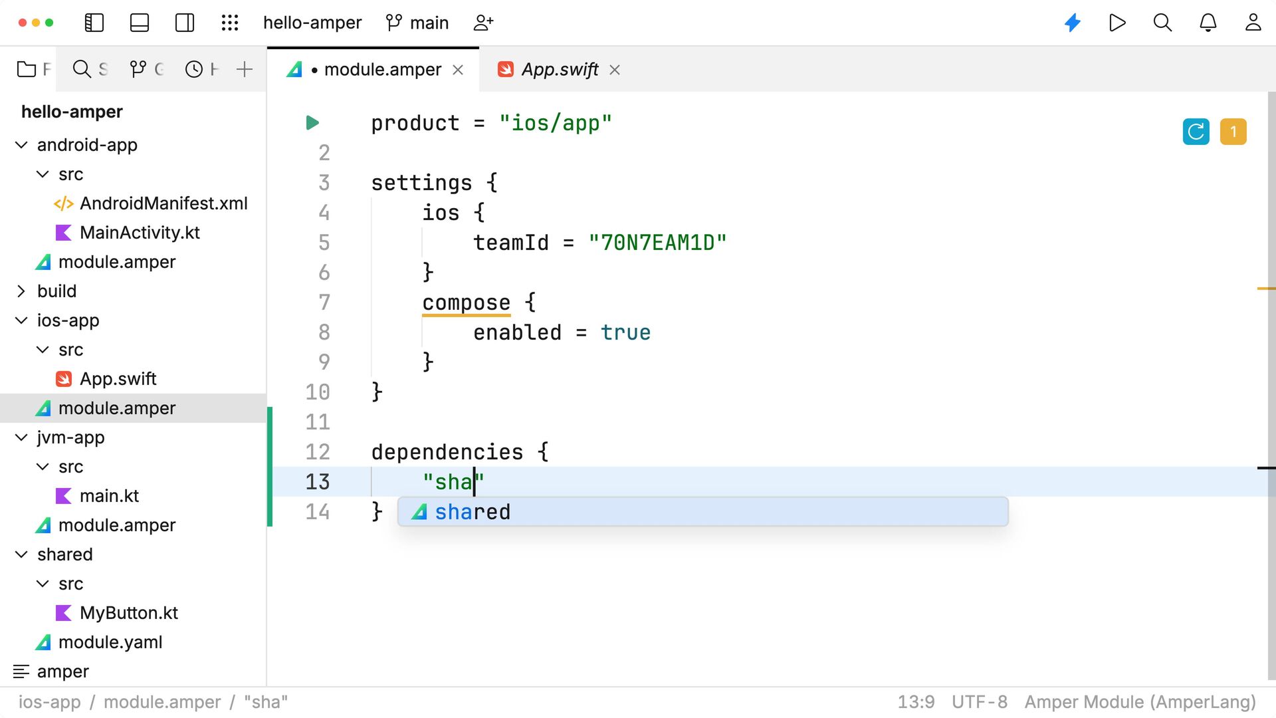Image resolution: width=1276 pixels, height=718 pixels.
Task: Collapse src folder under jvm-app
Action: coord(43,467)
